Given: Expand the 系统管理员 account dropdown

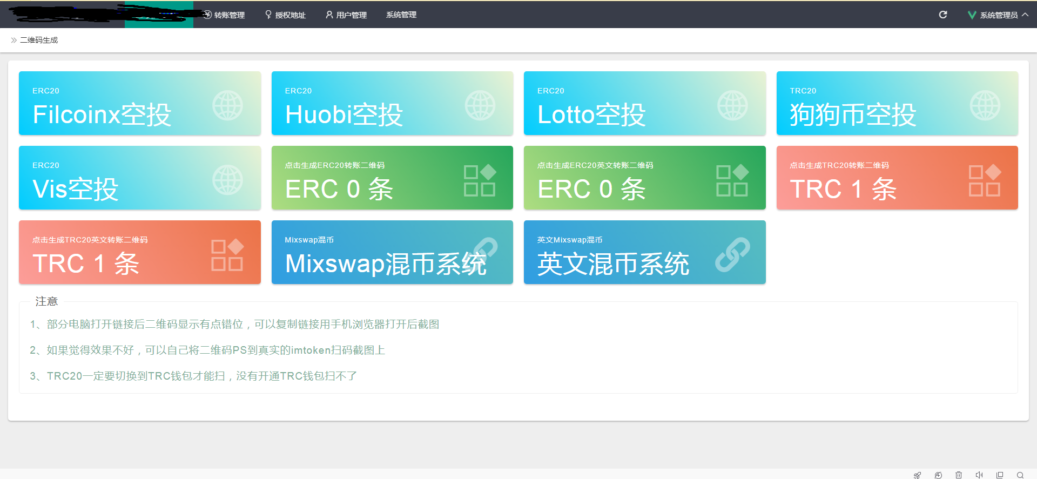Looking at the screenshot, I should pos(998,15).
